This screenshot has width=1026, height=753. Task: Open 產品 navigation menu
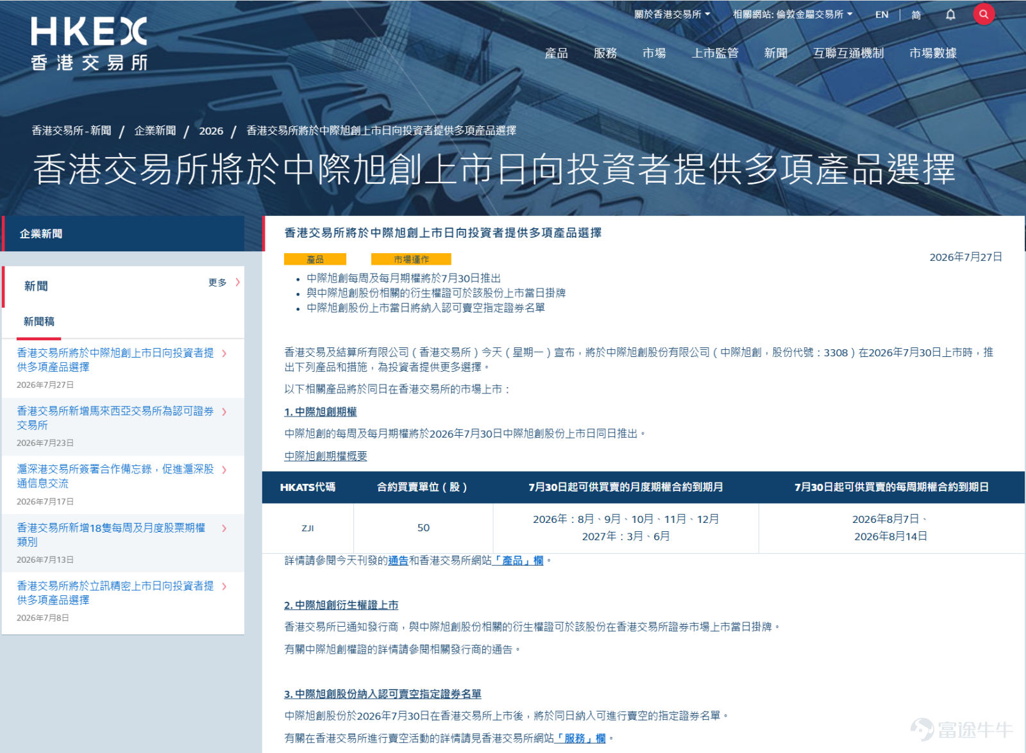point(556,53)
